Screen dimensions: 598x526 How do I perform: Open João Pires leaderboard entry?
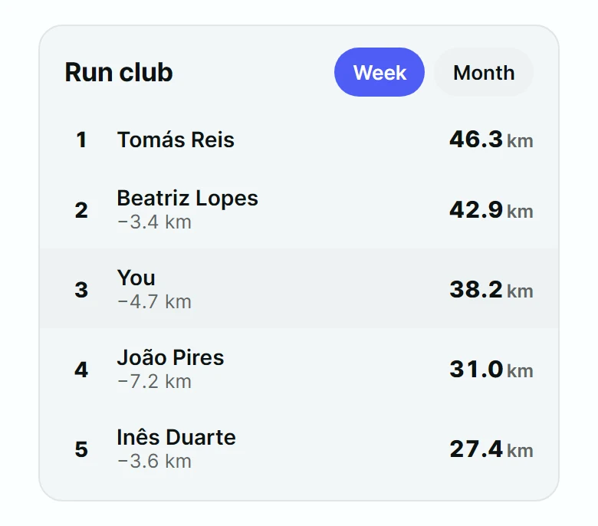(299, 369)
